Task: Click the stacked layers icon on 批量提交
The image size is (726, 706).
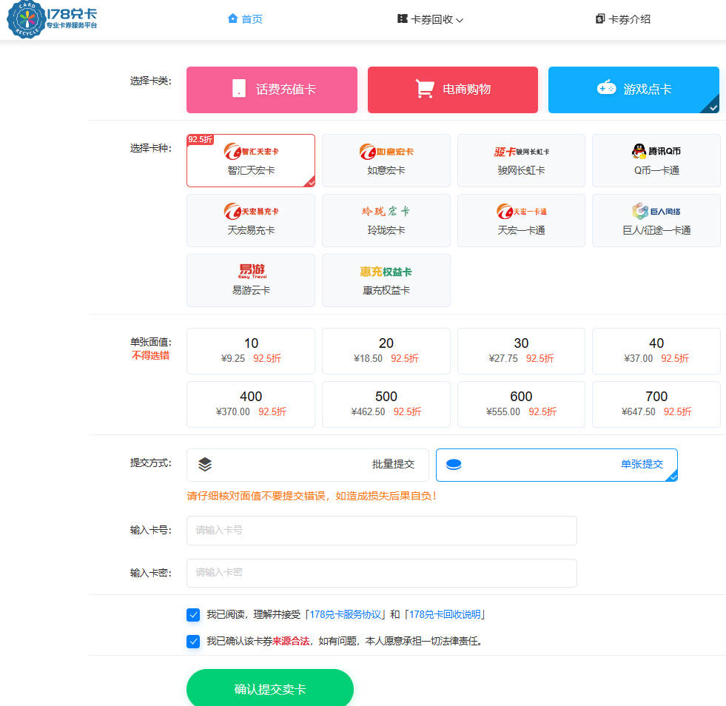Action: coord(205,464)
